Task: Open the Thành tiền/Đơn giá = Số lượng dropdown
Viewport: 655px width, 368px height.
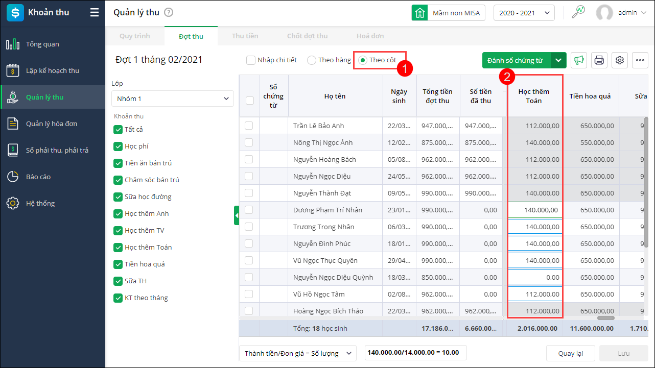Action: pyautogui.click(x=298, y=353)
